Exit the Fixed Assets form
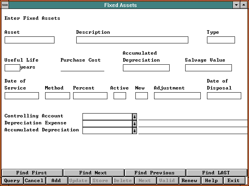Image resolution: width=249 pixels, height=186 pixels. 233,181
